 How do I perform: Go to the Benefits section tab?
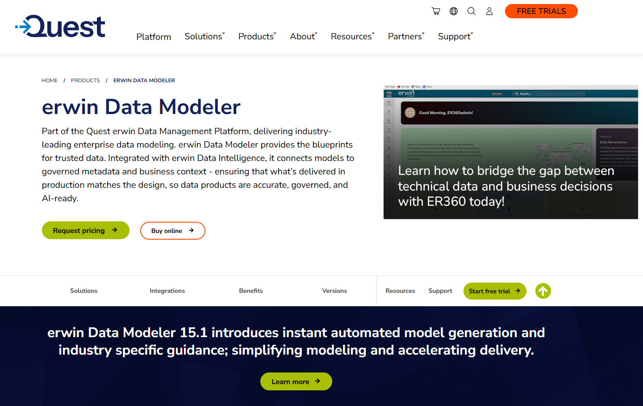(251, 291)
